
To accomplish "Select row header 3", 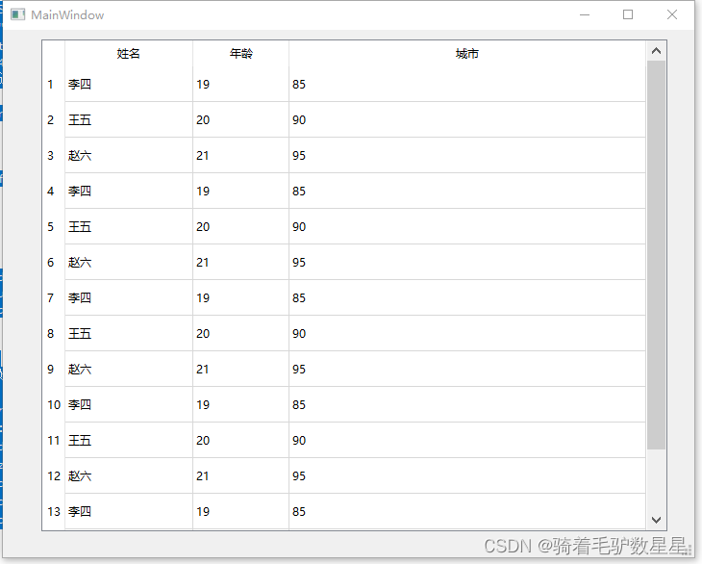I will point(54,156).
